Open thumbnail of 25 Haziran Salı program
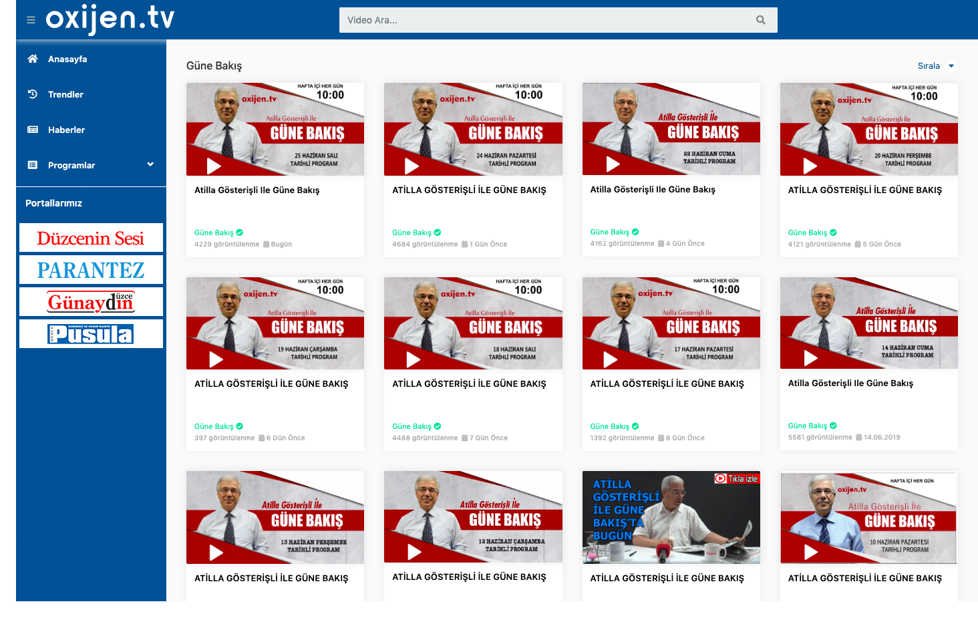The height and width of the screenshot is (620, 978). coord(275,129)
